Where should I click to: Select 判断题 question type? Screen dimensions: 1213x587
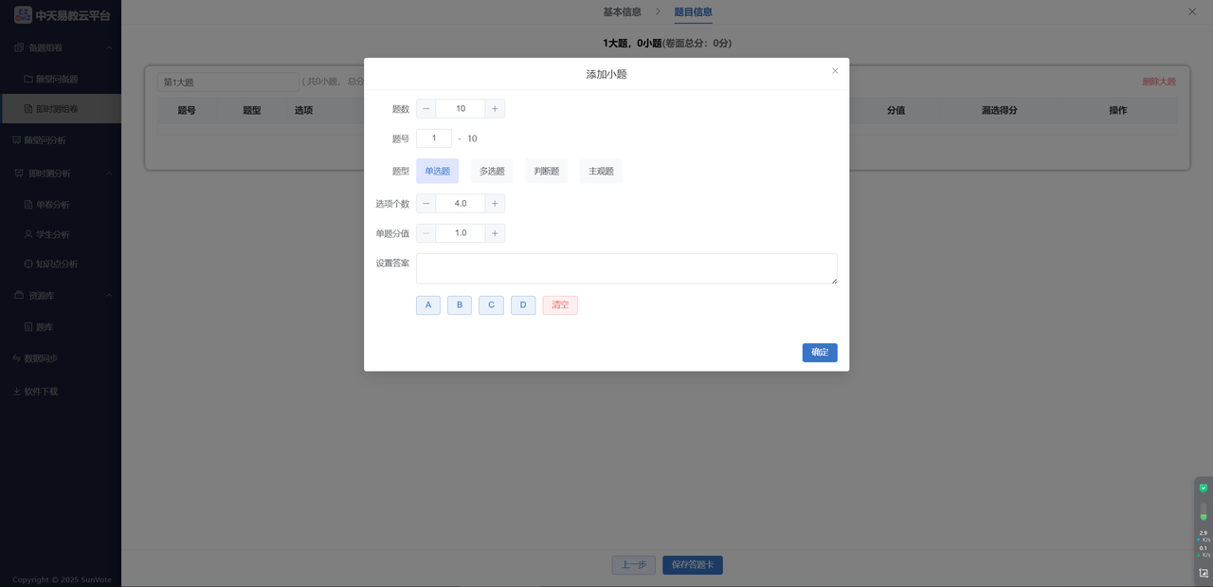[x=547, y=172]
